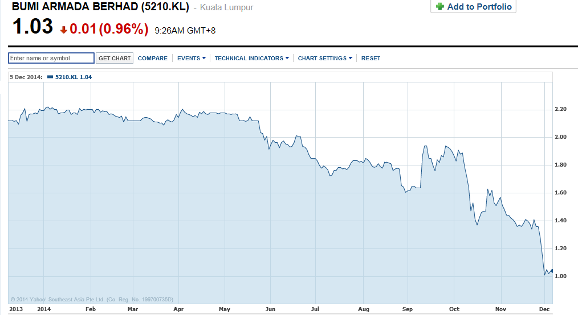Screen dimensions: 578x315
Task: Click the current price 1.03
Action: pos(32,27)
